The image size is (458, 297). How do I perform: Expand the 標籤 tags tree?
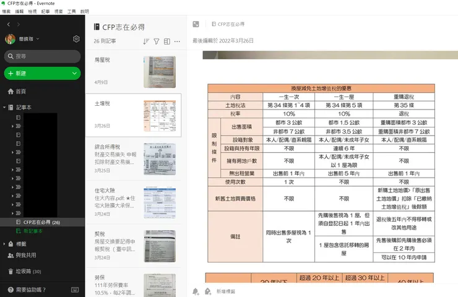(4, 244)
